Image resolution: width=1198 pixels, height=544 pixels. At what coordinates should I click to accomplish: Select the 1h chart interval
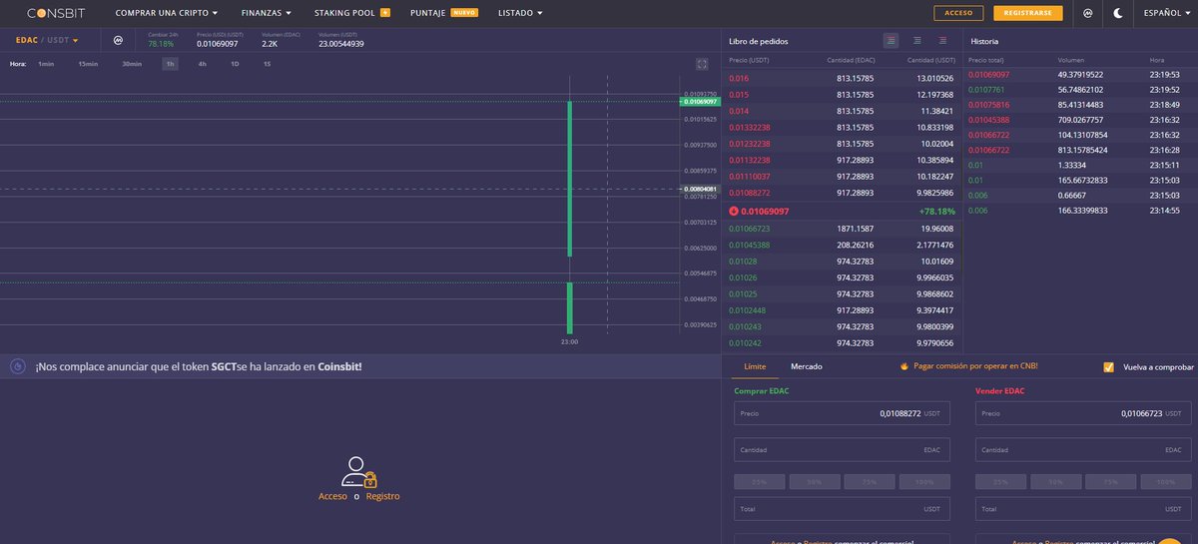point(171,64)
